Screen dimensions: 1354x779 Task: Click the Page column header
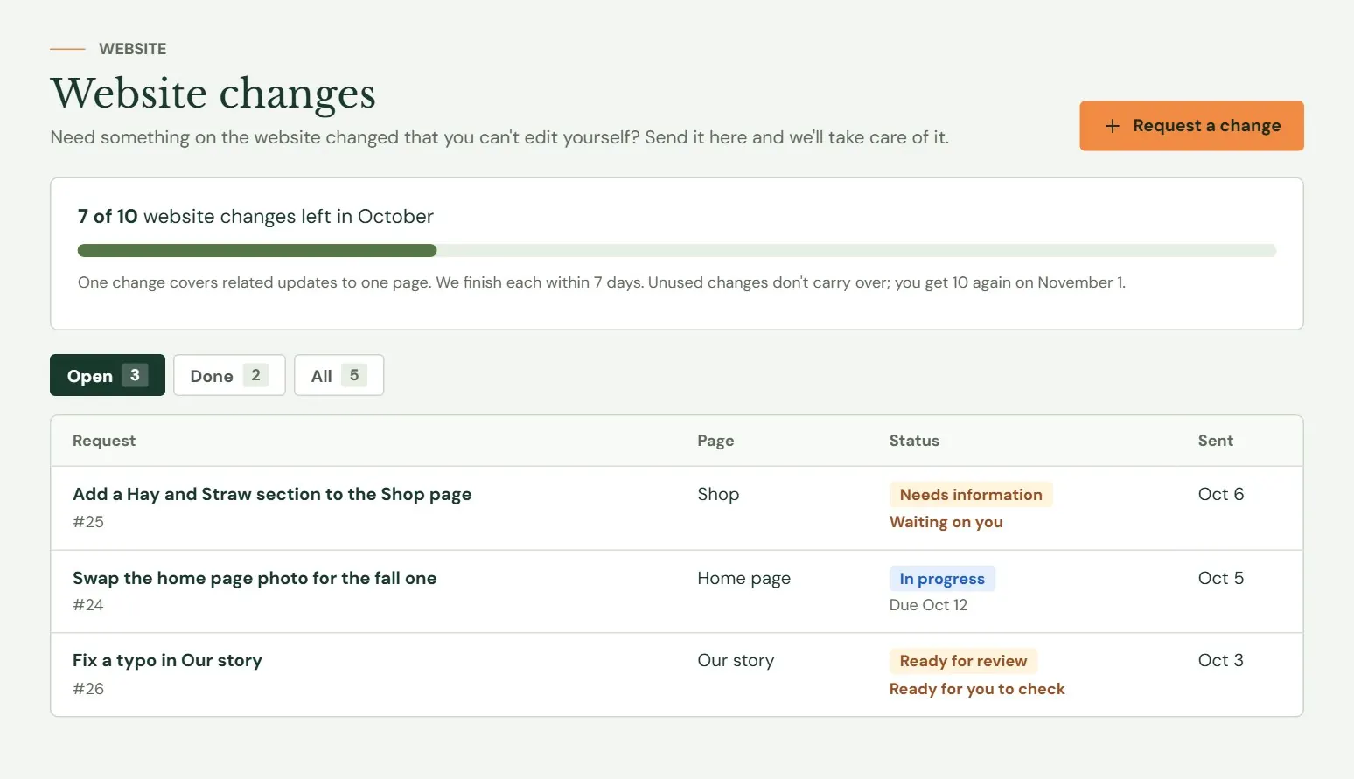click(x=715, y=441)
